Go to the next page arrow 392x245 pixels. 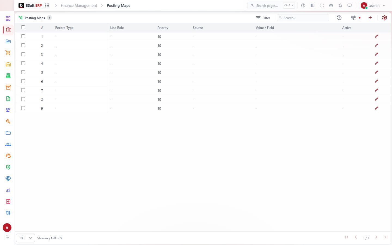(376, 237)
